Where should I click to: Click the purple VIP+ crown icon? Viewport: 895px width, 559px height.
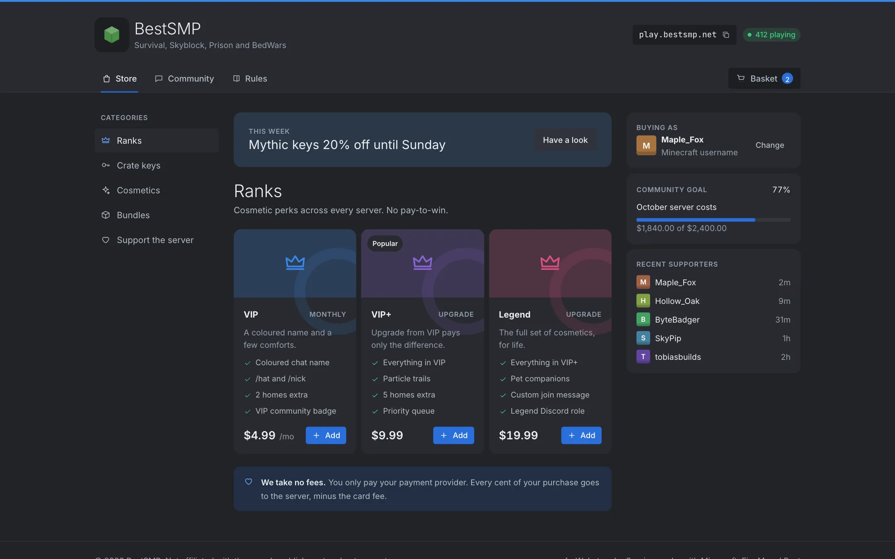point(423,263)
